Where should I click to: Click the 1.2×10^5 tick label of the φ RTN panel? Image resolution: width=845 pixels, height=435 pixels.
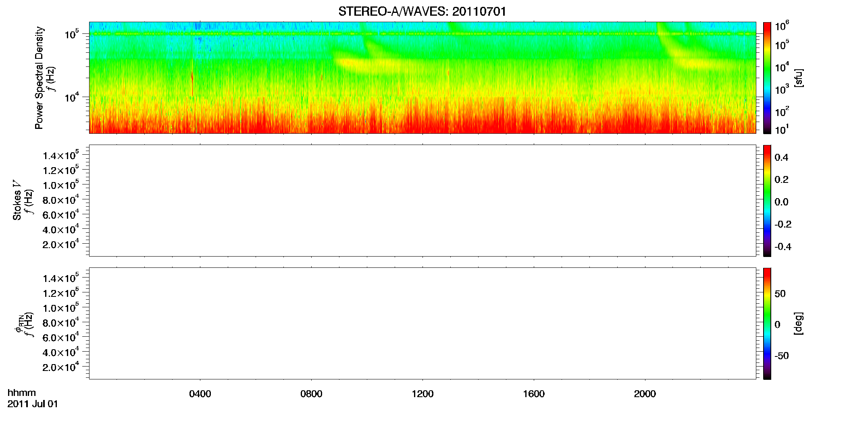61,292
